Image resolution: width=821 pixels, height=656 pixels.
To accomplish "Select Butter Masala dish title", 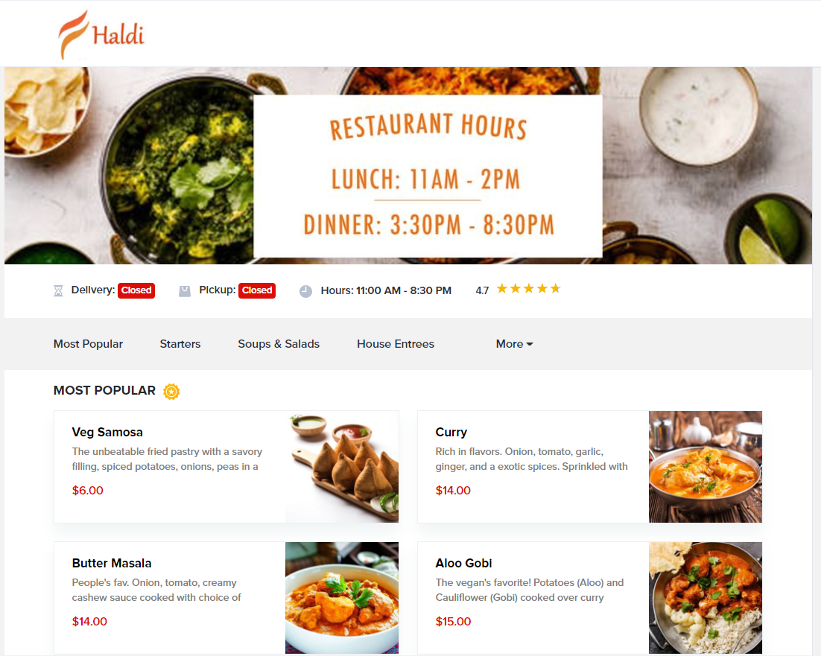I will tap(112, 563).
